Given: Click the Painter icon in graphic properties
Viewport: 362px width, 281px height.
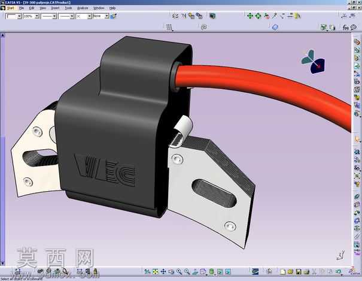Looking at the screenshot, I should 113,16.
